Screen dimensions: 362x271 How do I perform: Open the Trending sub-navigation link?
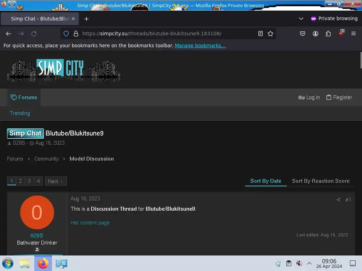20,113
